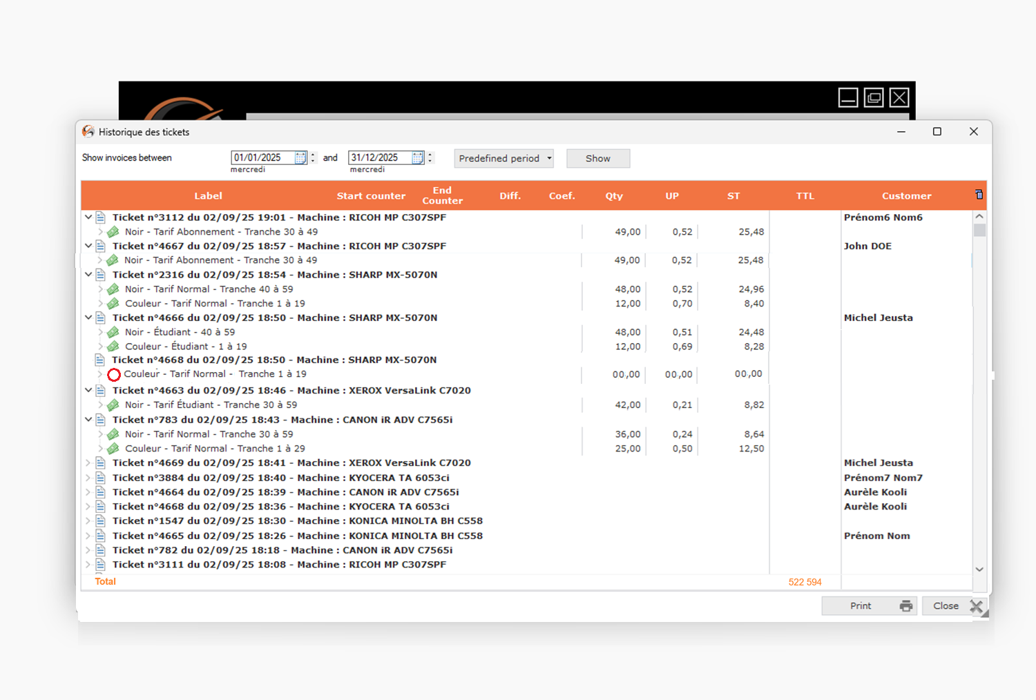The image size is (1036, 700).
Task: Collapse Ticket n°4667 row
Action: 88,246
